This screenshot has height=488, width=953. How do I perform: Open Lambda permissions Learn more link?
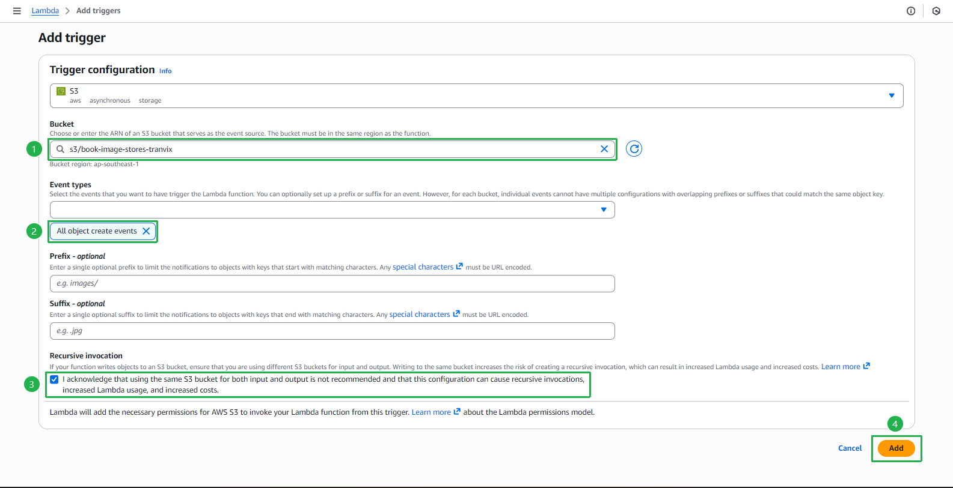pyautogui.click(x=431, y=412)
